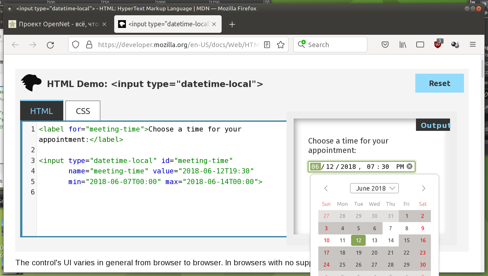Image resolution: width=488 pixels, height=276 pixels.
Task: Open uBlock Origin extension icon
Action: pos(438,44)
